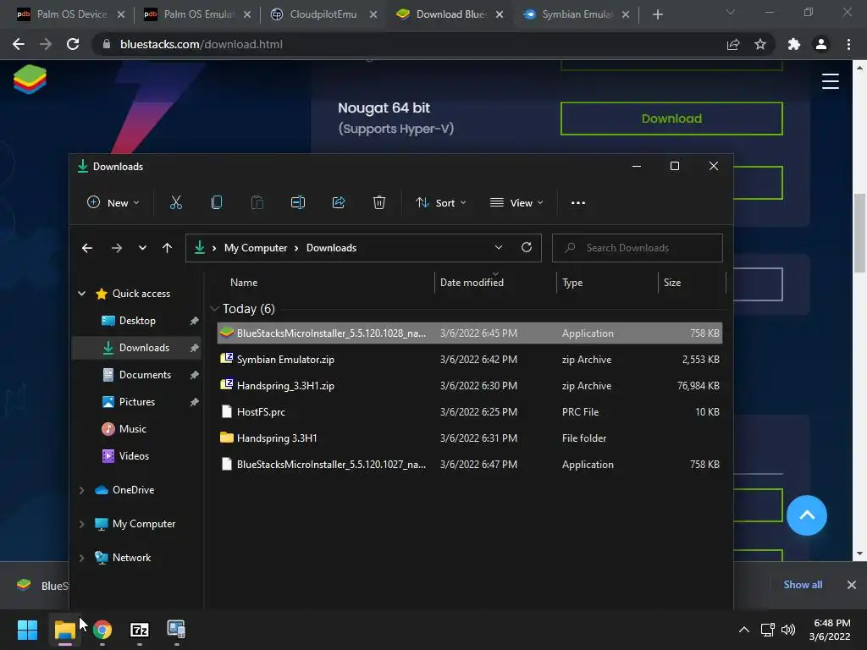
Task: Open the Windows Start menu
Action: click(x=27, y=630)
